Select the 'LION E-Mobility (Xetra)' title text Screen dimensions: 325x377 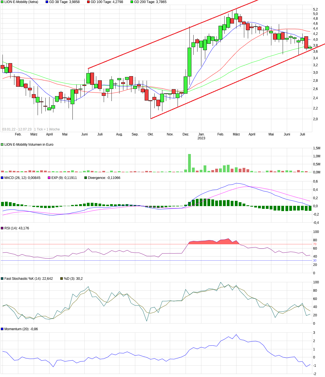[x=21, y=2]
